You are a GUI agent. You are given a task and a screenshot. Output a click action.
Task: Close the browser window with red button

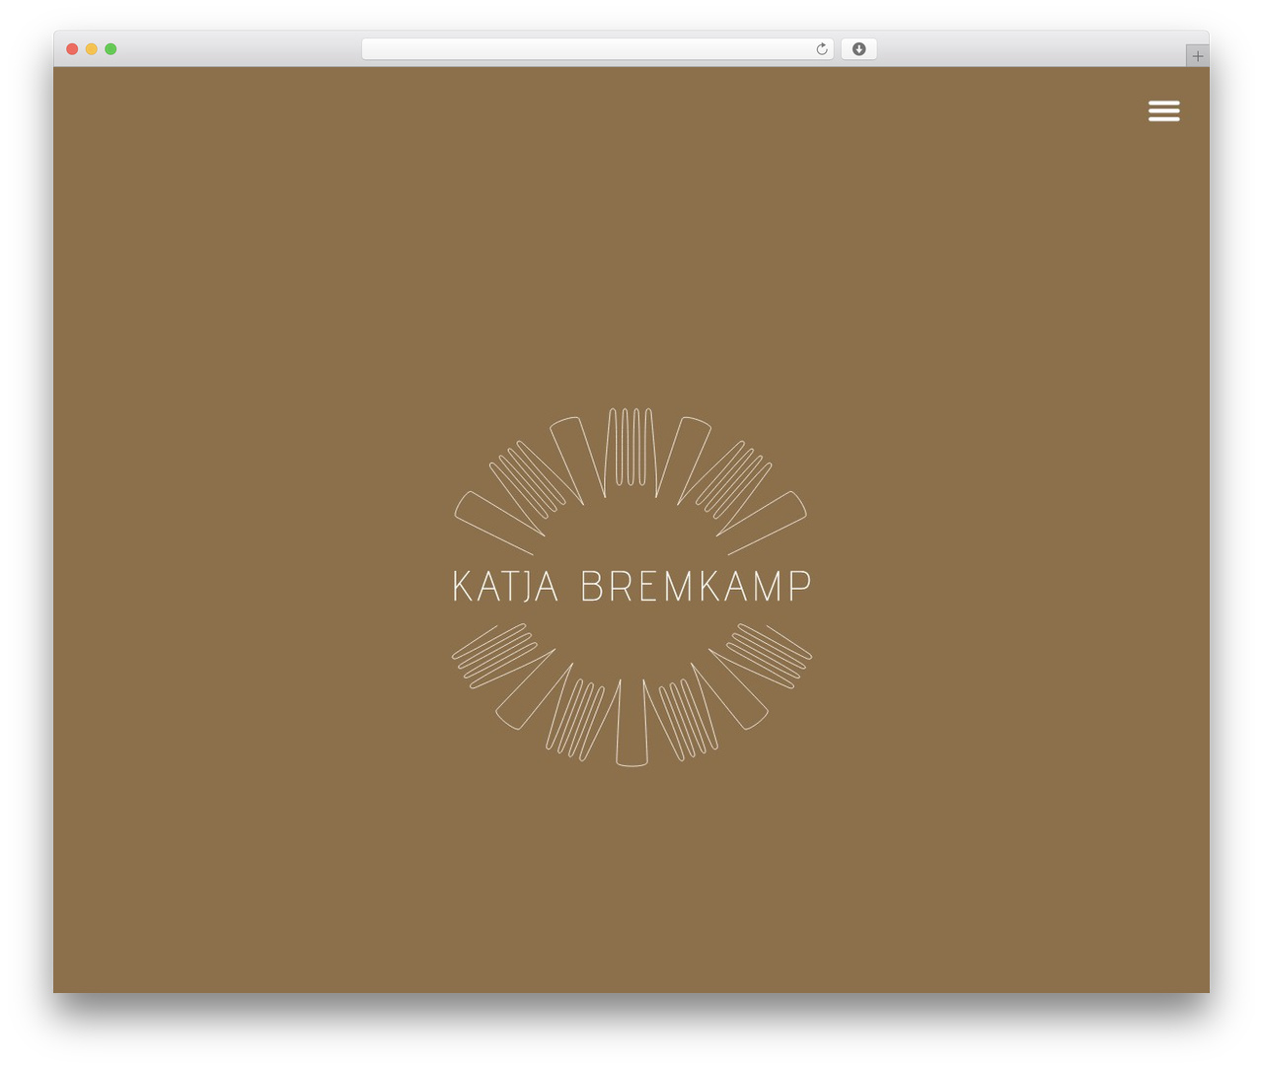[72, 49]
